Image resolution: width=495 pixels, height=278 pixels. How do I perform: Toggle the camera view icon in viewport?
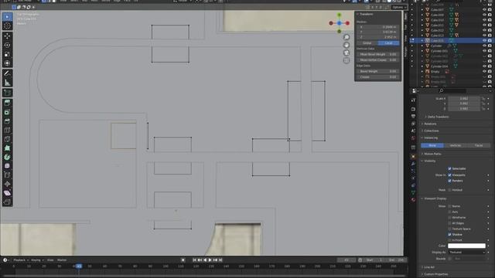coord(346,53)
